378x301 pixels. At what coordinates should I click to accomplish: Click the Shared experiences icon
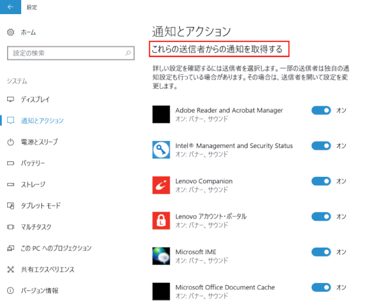[x=10, y=269]
